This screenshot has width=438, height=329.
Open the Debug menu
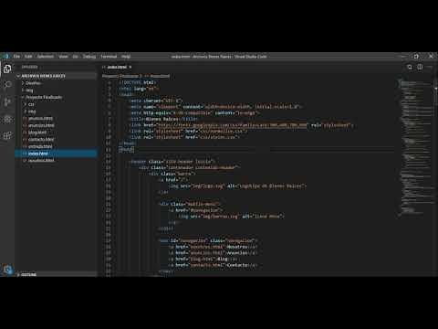click(x=89, y=57)
